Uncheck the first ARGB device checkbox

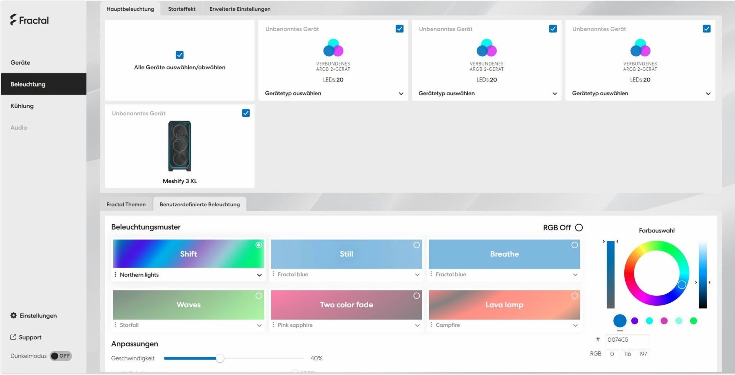[399, 29]
